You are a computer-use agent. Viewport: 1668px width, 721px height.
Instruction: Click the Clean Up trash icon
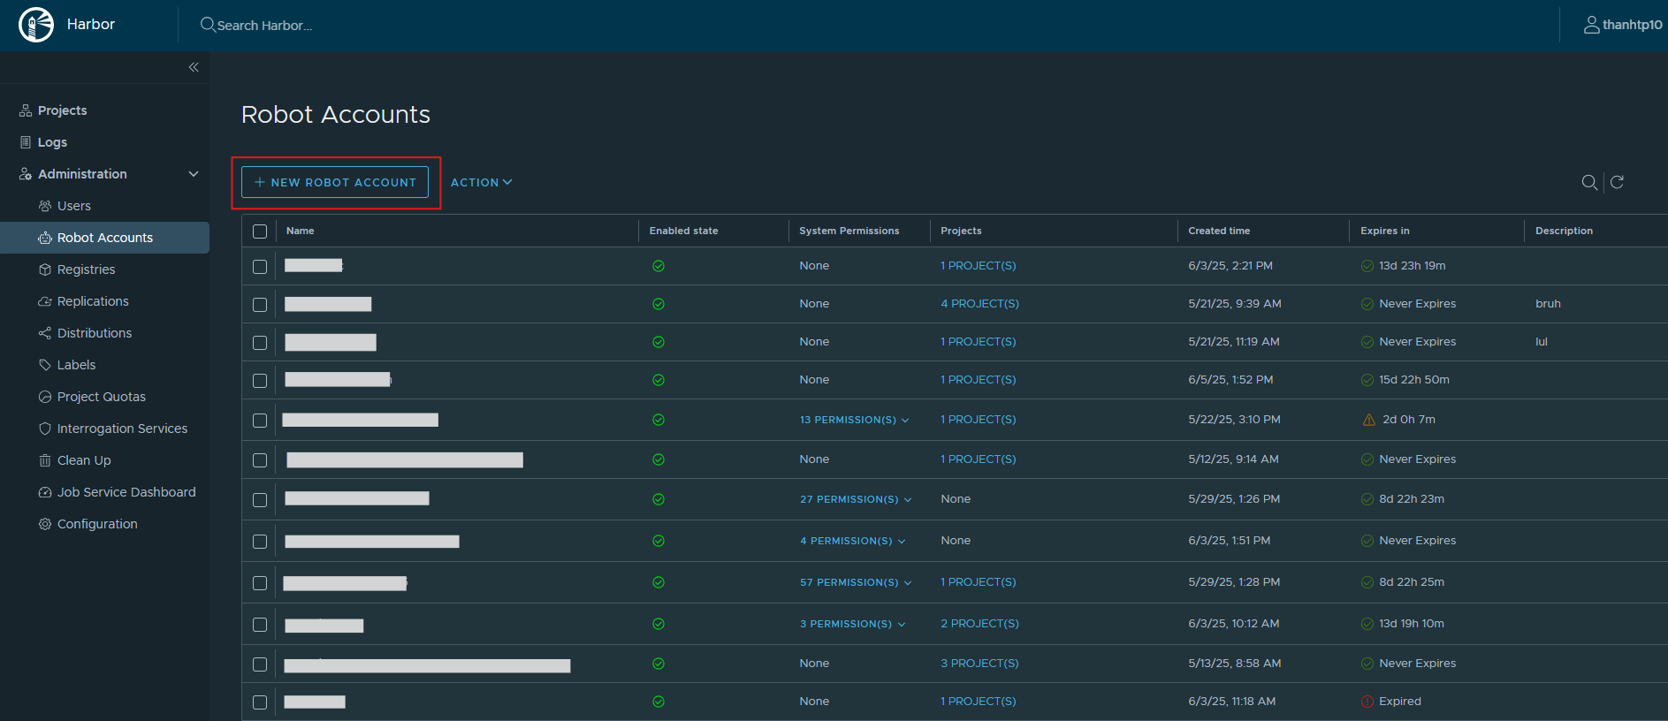coord(45,460)
